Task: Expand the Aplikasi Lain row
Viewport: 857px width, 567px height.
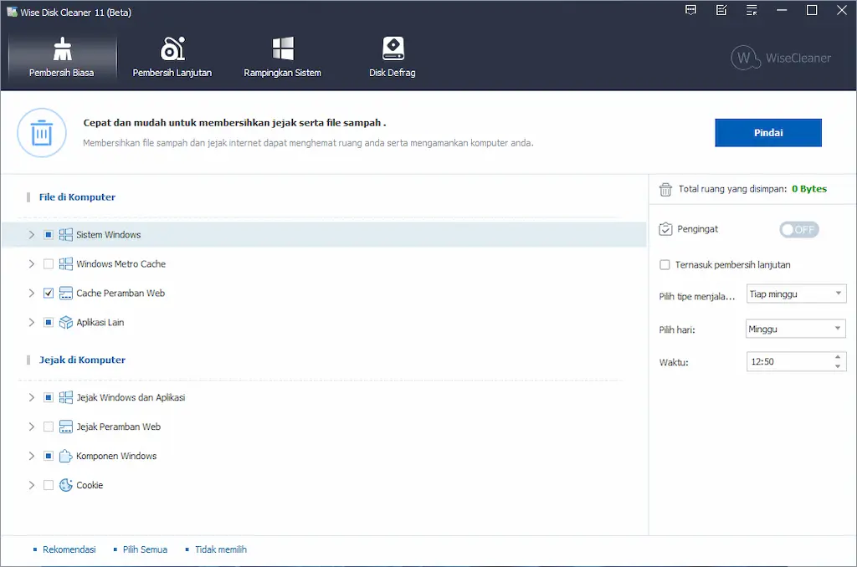Action: (x=32, y=322)
